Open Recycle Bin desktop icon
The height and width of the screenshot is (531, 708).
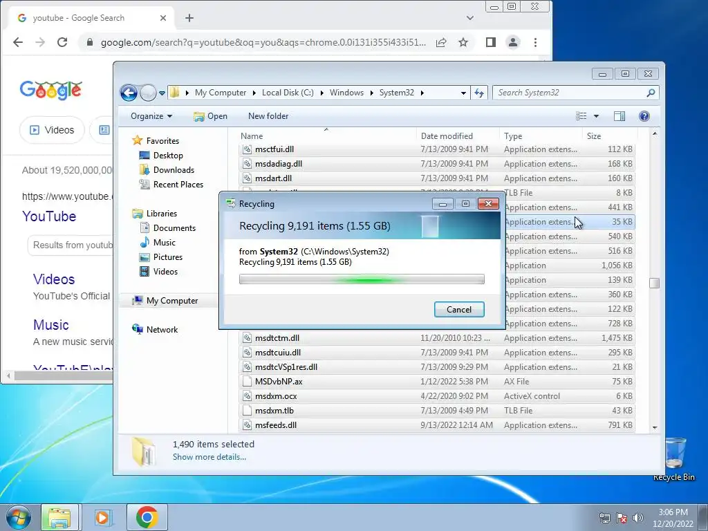point(673,459)
